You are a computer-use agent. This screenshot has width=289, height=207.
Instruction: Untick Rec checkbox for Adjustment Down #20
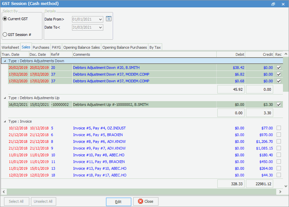point(279,68)
